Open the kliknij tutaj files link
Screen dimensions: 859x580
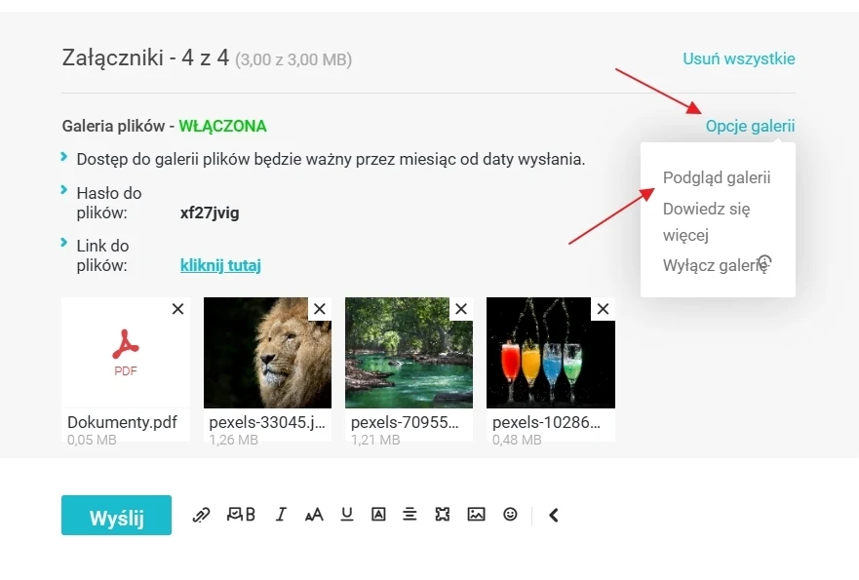[220, 265]
